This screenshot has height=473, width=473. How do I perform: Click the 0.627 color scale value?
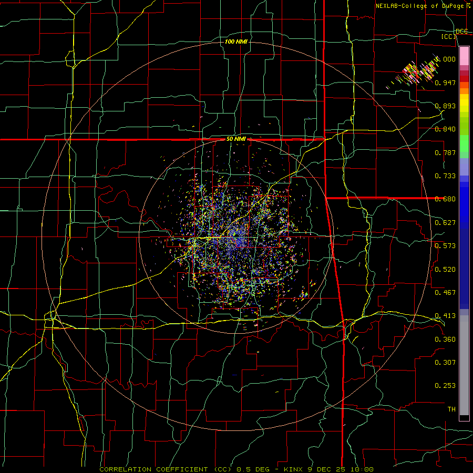[x=445, y=223]
